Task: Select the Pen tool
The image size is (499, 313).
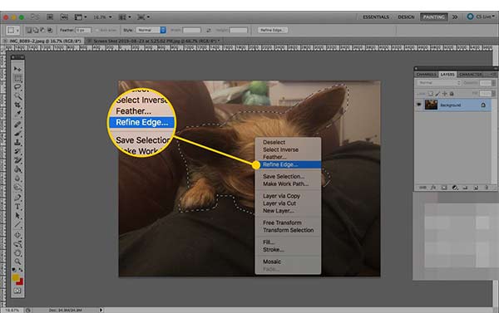Action: (x=17, y=198)
